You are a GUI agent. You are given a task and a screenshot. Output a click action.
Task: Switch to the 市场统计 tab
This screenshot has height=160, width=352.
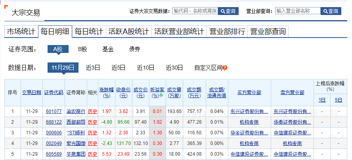(21, 32)
